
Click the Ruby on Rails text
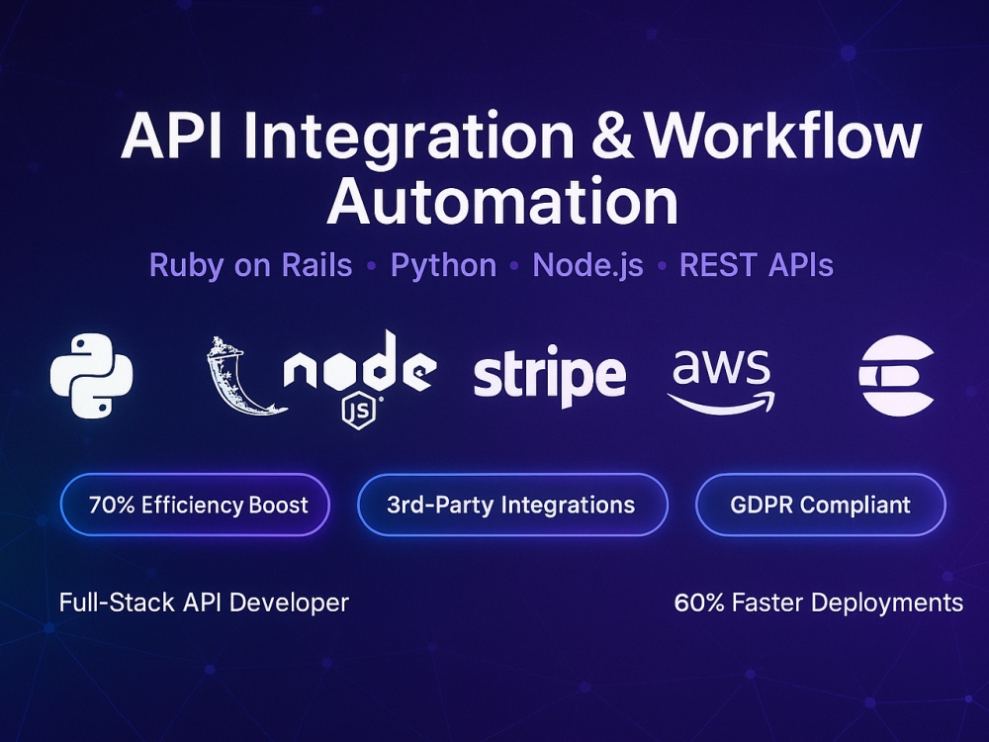pyautogui.click(x=250, y=265)
